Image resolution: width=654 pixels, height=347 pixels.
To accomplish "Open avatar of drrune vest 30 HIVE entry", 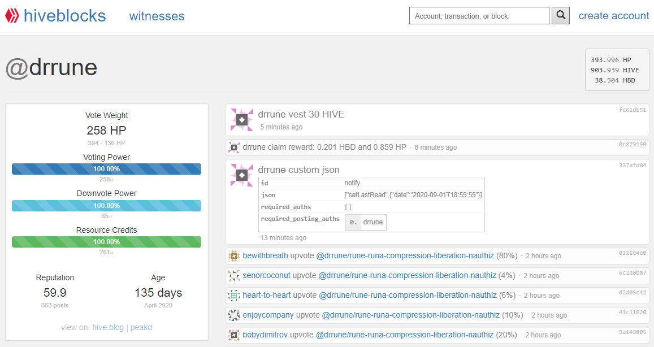I will click(242, 120).
